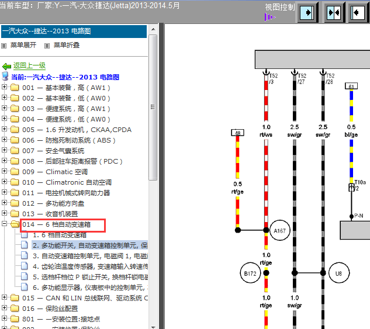
Task: Click the page icon of 2. 多功能开关
Action: pos(25,245)
